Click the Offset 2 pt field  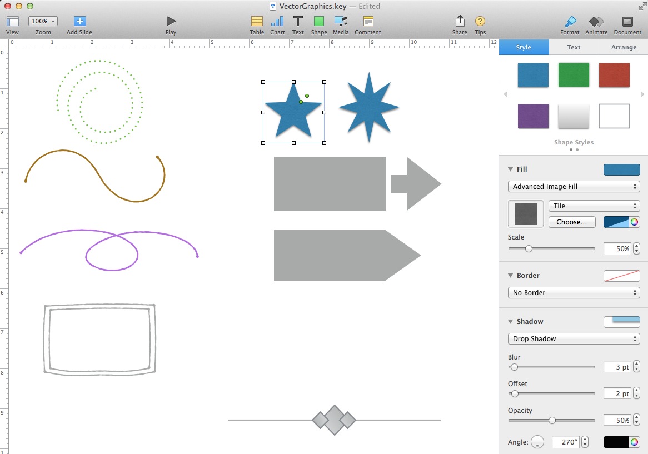click(x=617, y=393)
